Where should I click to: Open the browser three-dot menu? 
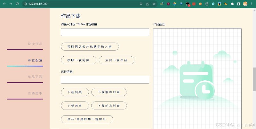tap(252, 4)
